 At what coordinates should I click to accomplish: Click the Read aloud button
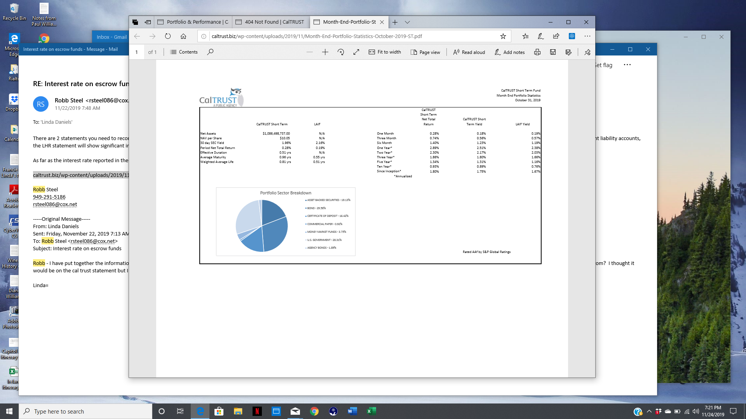coord(469,52)
